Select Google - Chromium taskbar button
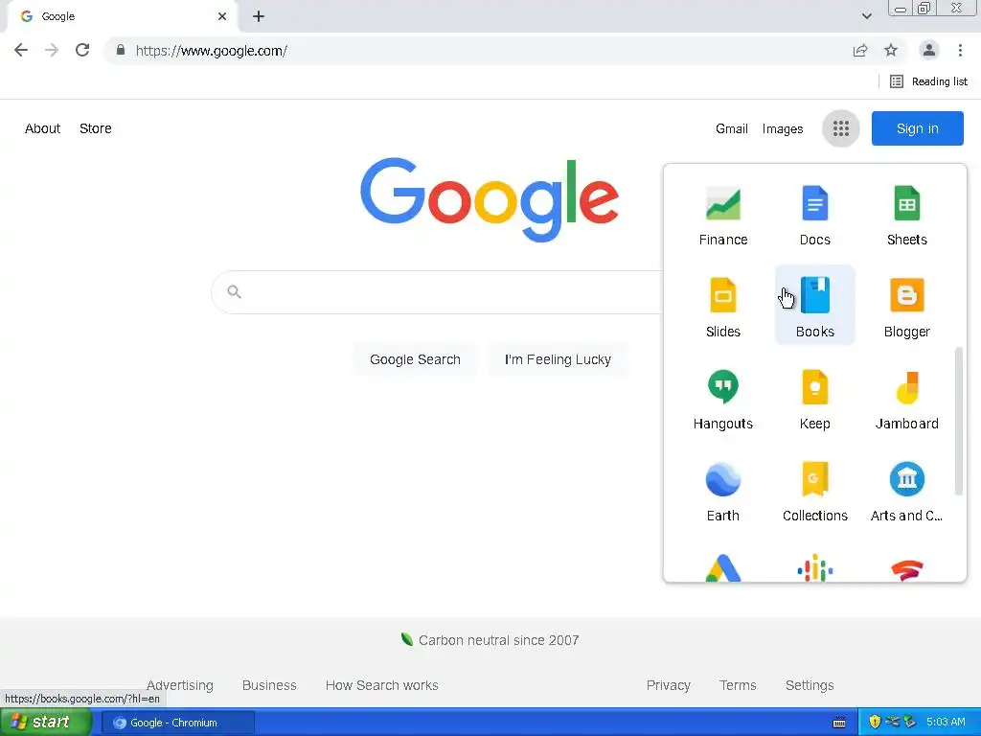 click(x=177, y=723)
